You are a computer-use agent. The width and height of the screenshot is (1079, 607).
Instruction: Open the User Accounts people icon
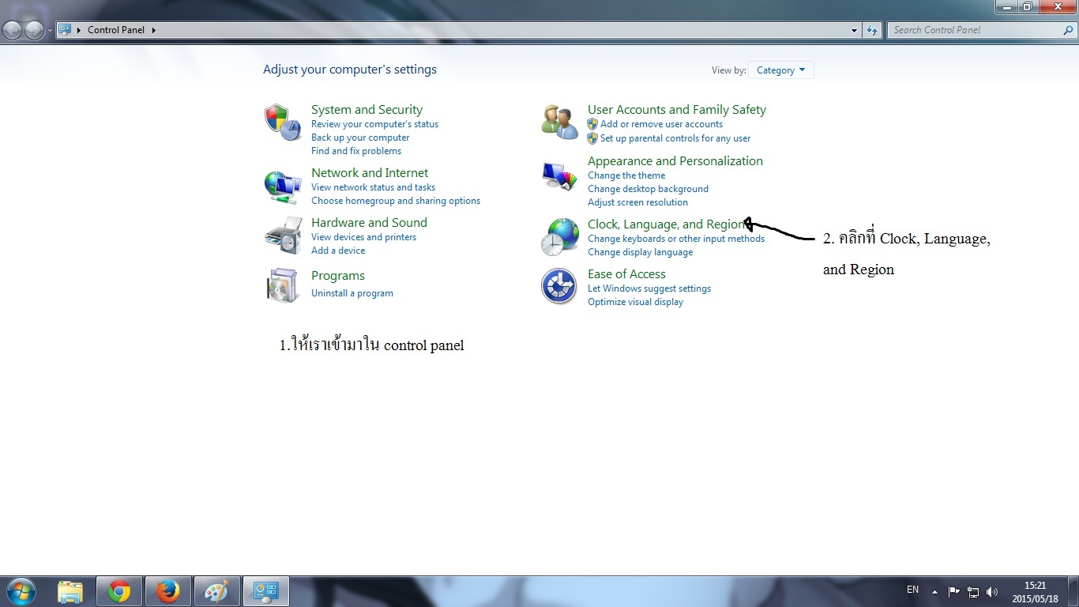[559, 122]
